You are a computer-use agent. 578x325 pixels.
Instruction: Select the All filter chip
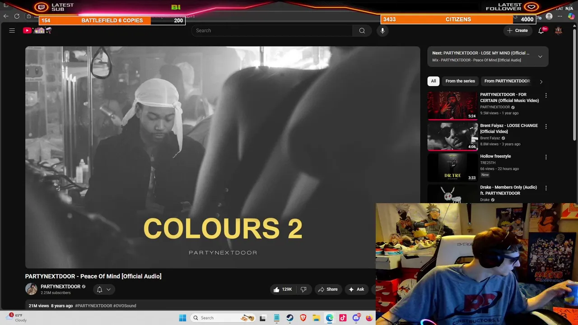pos(433,81)
